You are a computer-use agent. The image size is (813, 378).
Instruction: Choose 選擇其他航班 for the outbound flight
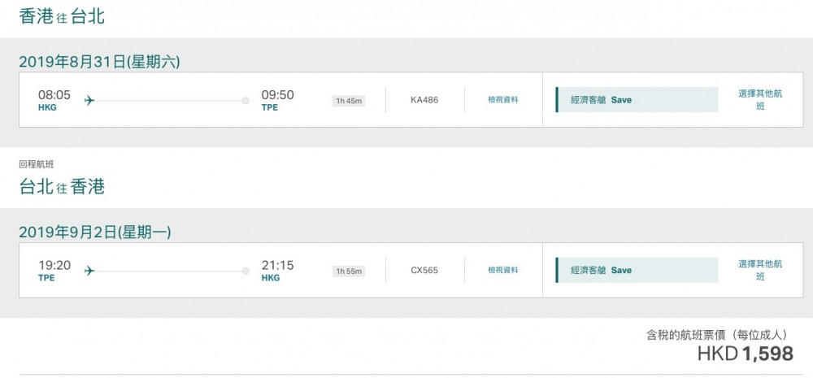760,99
